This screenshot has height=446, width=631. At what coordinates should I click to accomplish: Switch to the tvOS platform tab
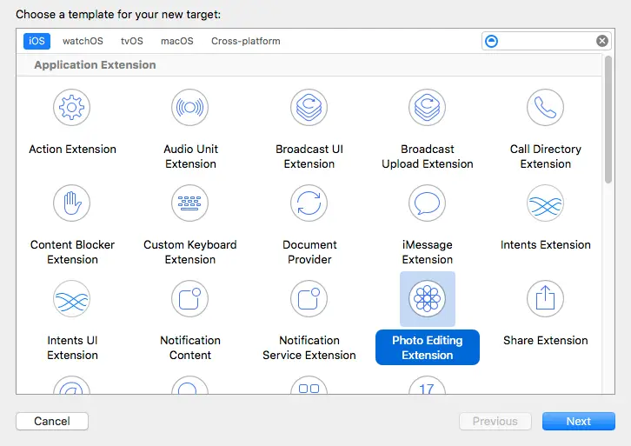click(x=132, y=41)
